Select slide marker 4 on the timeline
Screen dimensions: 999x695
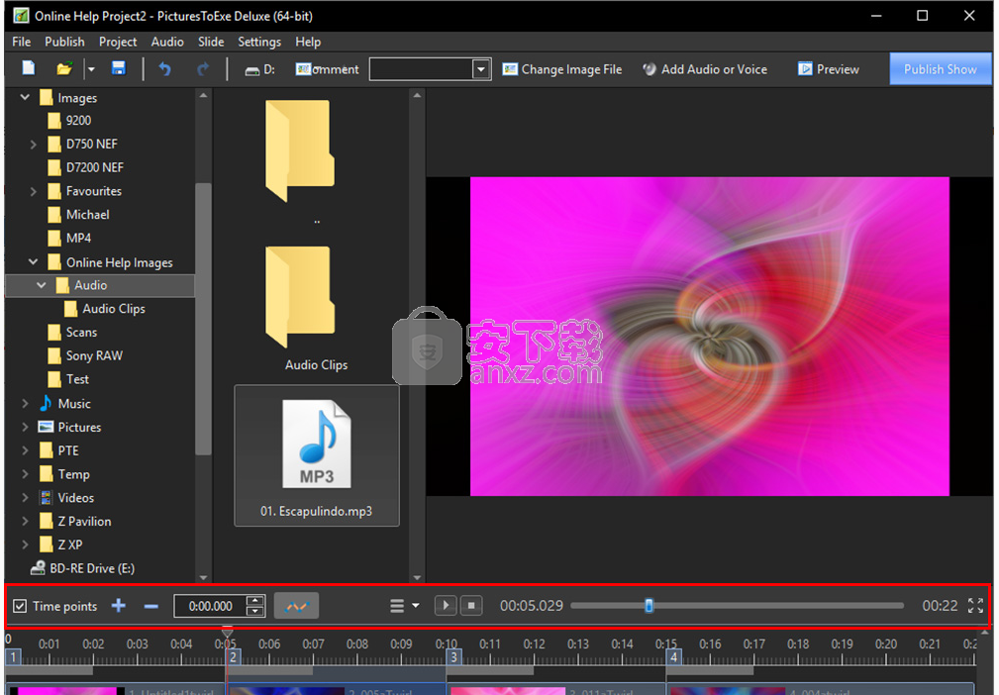(x=673, y=656)
